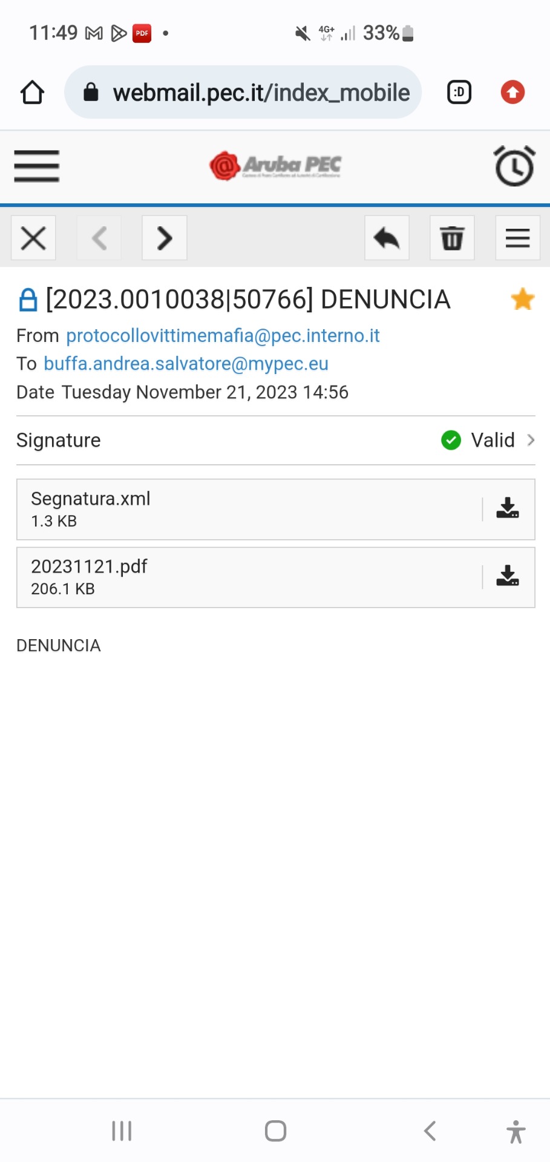Download the 20231121.pdf attachment
Screen dimensions: 550x1162
[x=507, y=577]
